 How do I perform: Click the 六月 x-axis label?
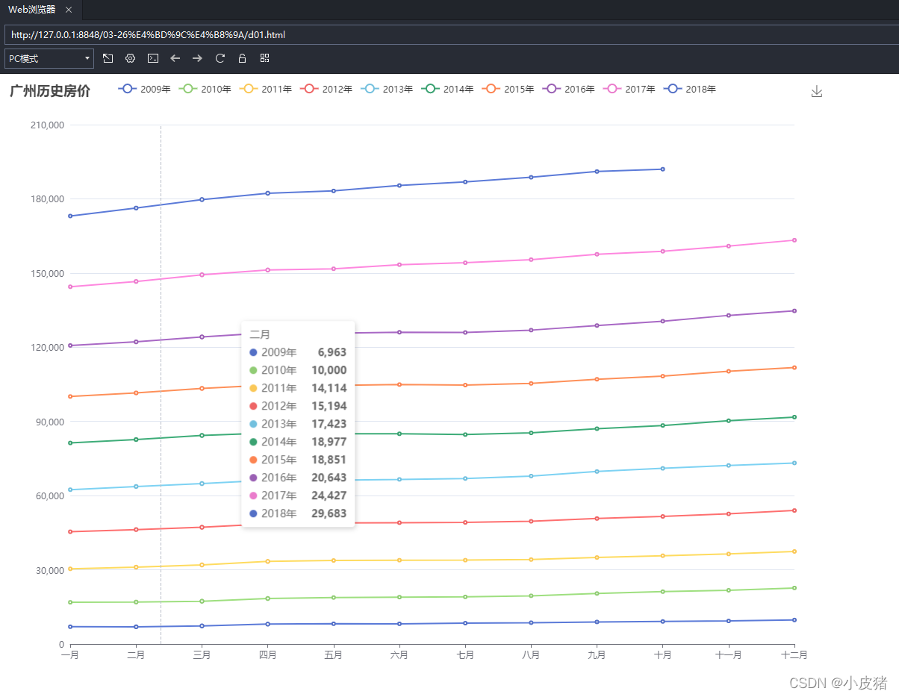pos(399,654)
